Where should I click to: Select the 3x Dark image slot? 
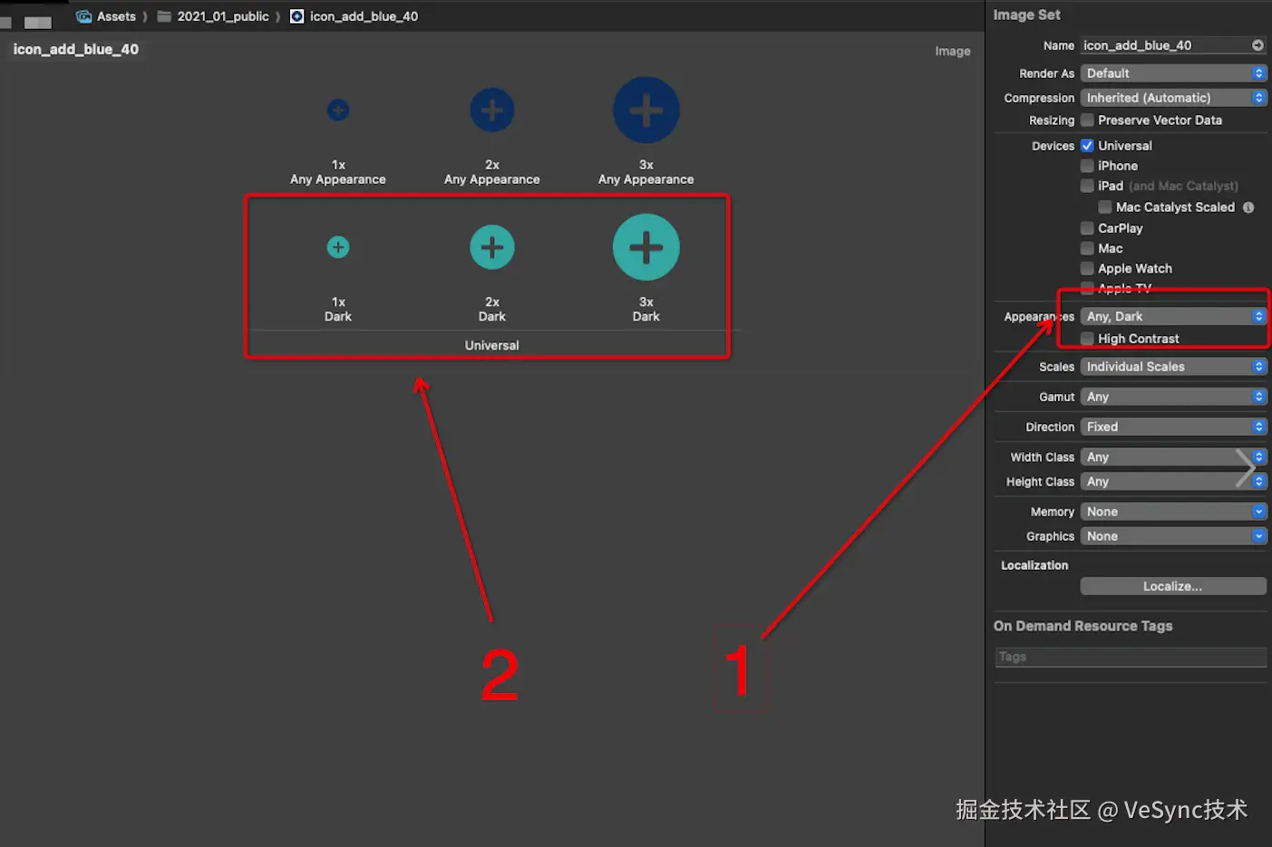click(x=646, y=247)
